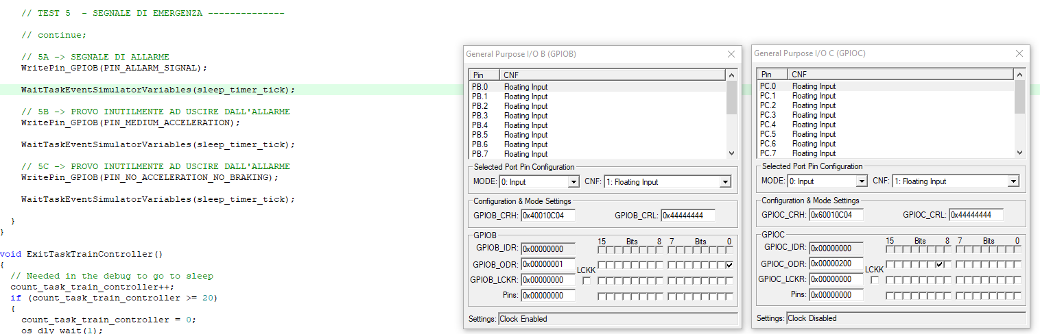The height and width of the screenshot is (334, 1040).
Task: Select pin PB.0 row in GPIOB list
Action: [x=597, y=87]
